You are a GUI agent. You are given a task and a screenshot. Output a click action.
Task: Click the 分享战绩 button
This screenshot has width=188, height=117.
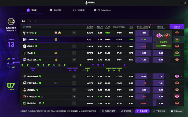point(142,111)
